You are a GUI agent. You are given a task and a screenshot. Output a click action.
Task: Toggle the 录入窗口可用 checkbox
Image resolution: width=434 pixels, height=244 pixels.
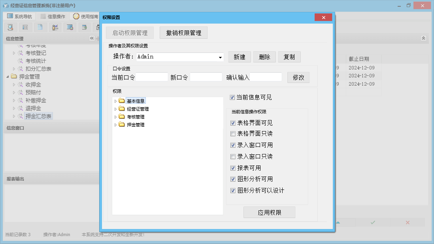point(233,145)
